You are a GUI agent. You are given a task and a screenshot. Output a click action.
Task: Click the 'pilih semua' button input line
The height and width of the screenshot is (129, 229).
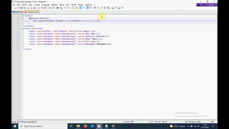click(x=62, y=31)
